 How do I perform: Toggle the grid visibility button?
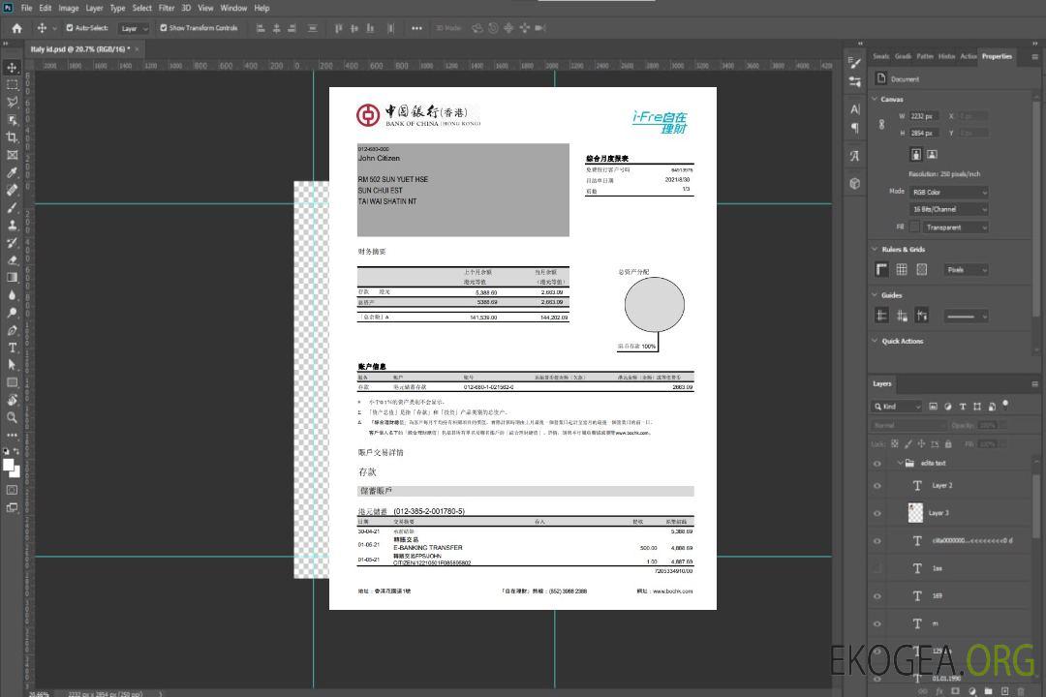(902, 269)
